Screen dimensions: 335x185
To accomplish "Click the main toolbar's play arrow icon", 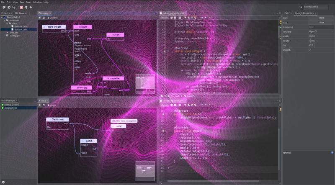I will pos(31,7).
